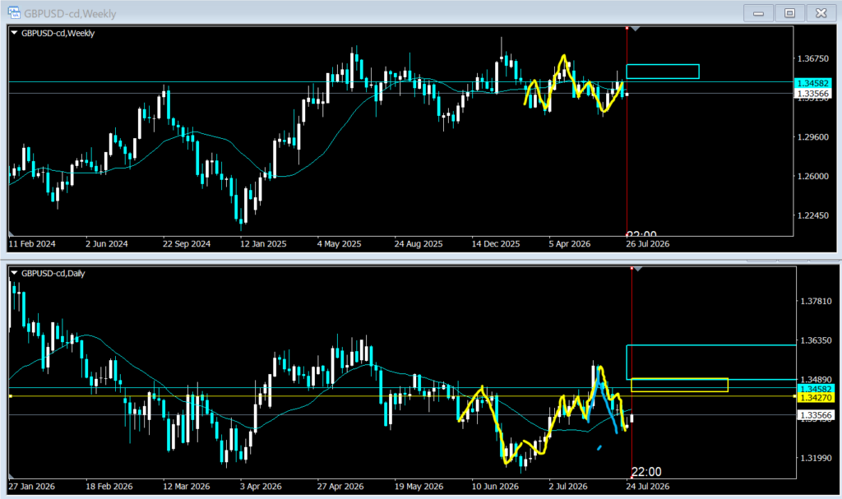The image size is (842, 499).
Task: Click the red vertical line top handle on Weekly
Action: point(627,27)
